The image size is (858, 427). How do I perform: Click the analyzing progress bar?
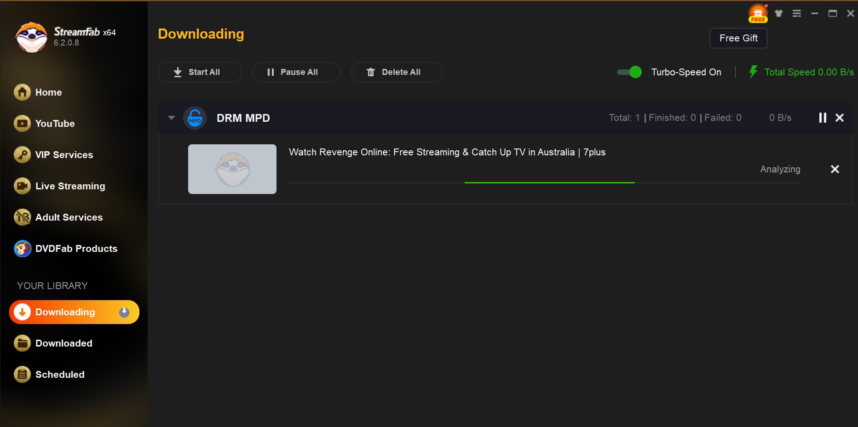(545, 183)
